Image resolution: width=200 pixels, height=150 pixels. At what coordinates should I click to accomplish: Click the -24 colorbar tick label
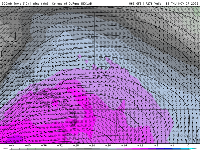click(x=92, y=145)
